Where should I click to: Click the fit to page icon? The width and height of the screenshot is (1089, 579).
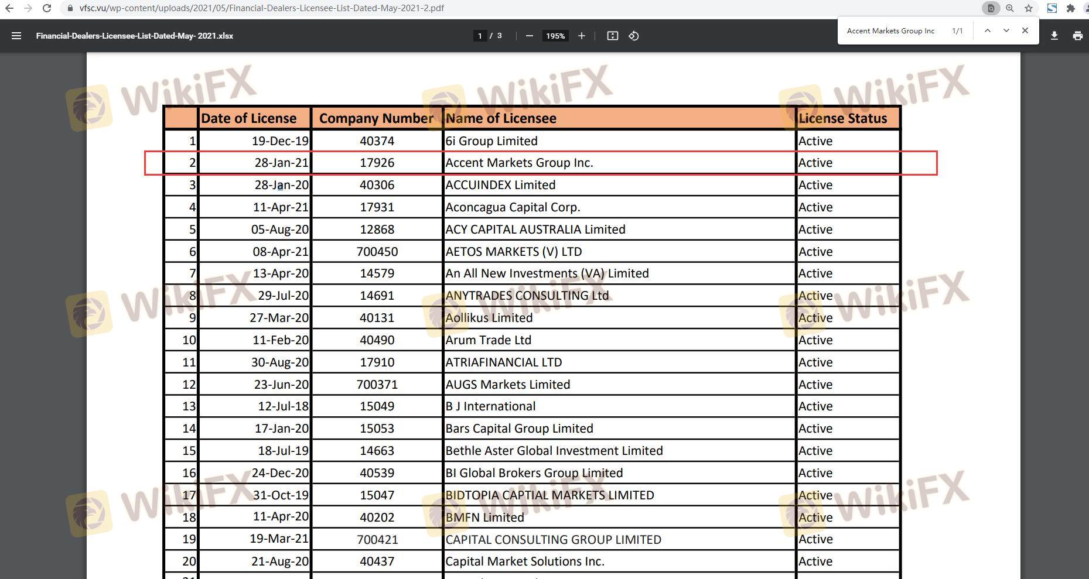tap(612, 36)
